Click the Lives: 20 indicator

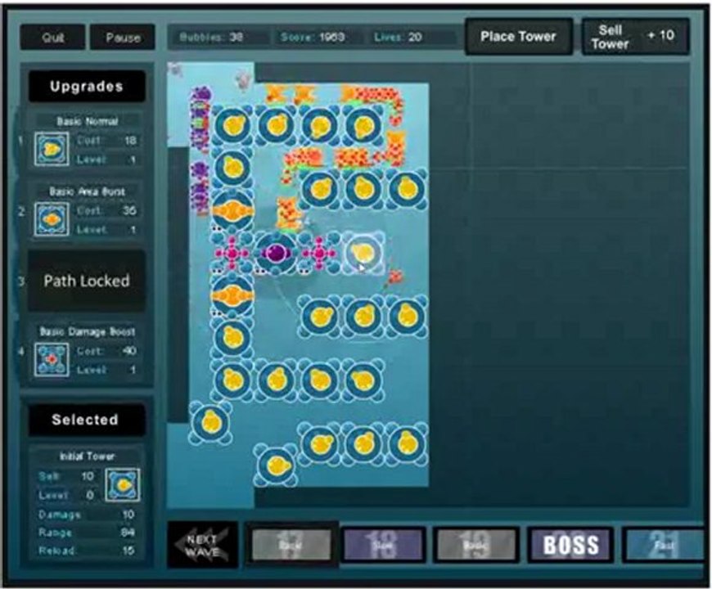(x=399, y=37)
